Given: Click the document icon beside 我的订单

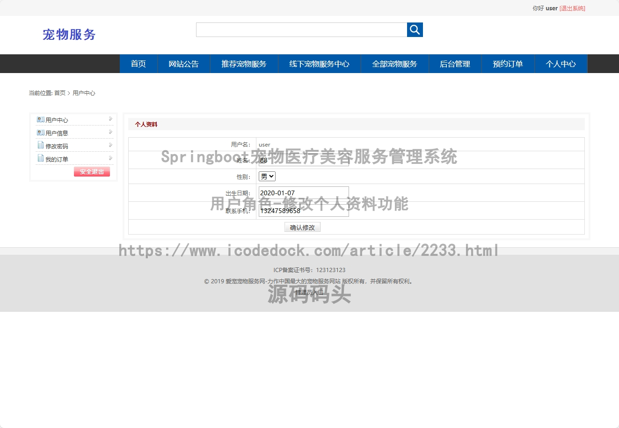Looking at the screenshot, I should 41,159.
